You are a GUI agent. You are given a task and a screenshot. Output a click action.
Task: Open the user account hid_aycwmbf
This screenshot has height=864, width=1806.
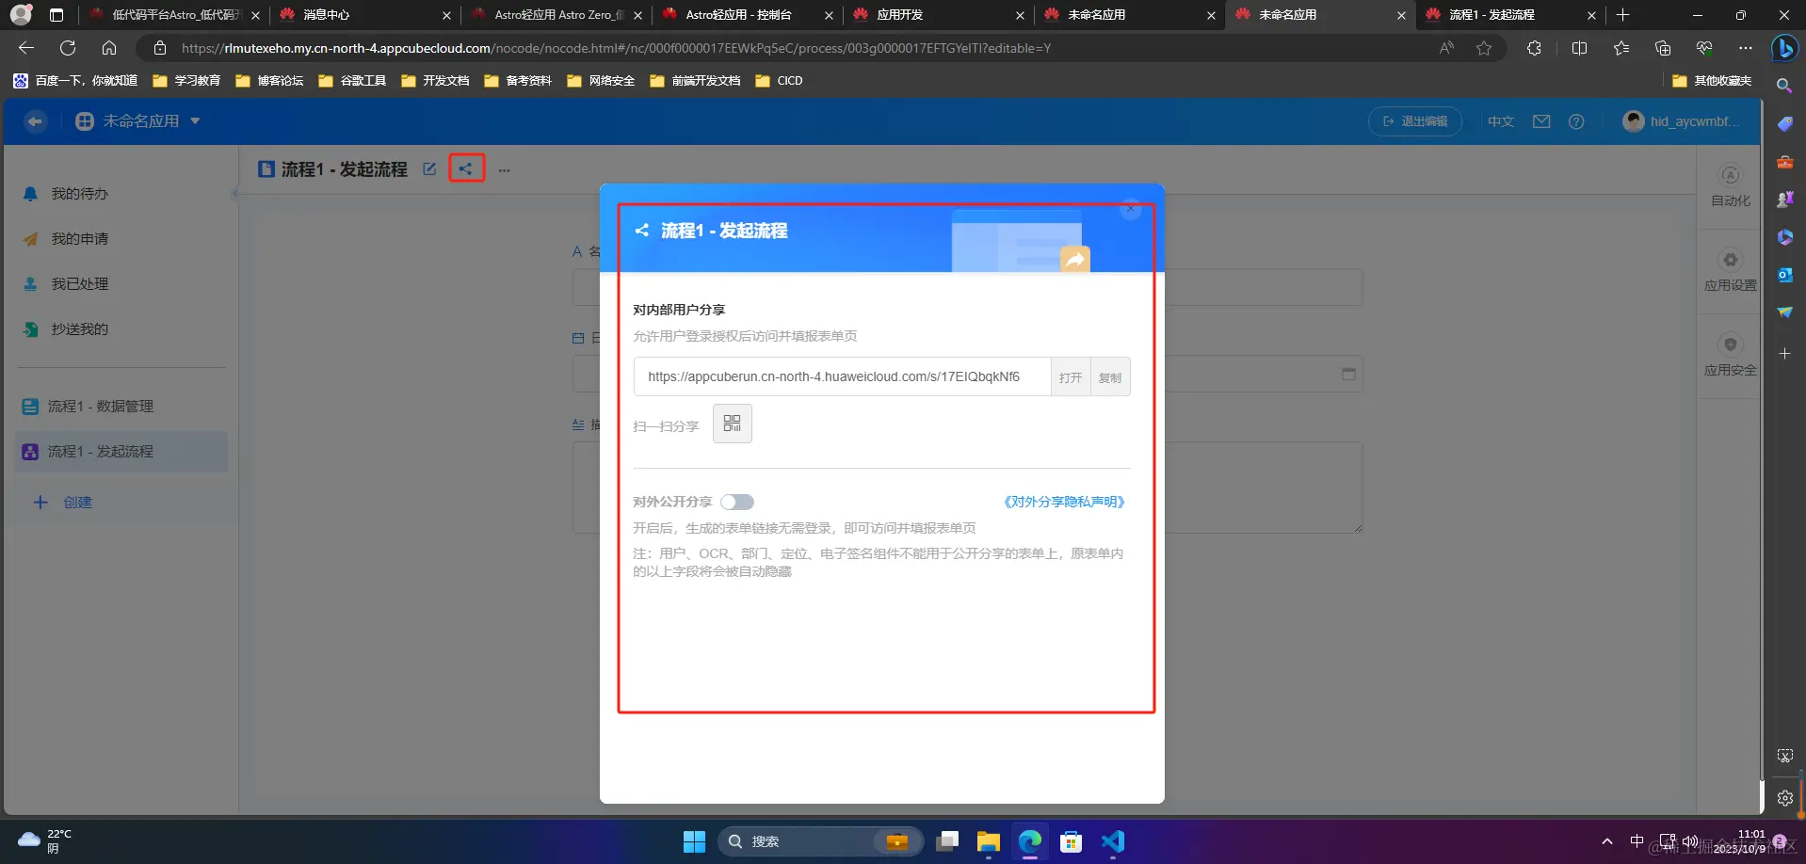[x=1683, y=121]
